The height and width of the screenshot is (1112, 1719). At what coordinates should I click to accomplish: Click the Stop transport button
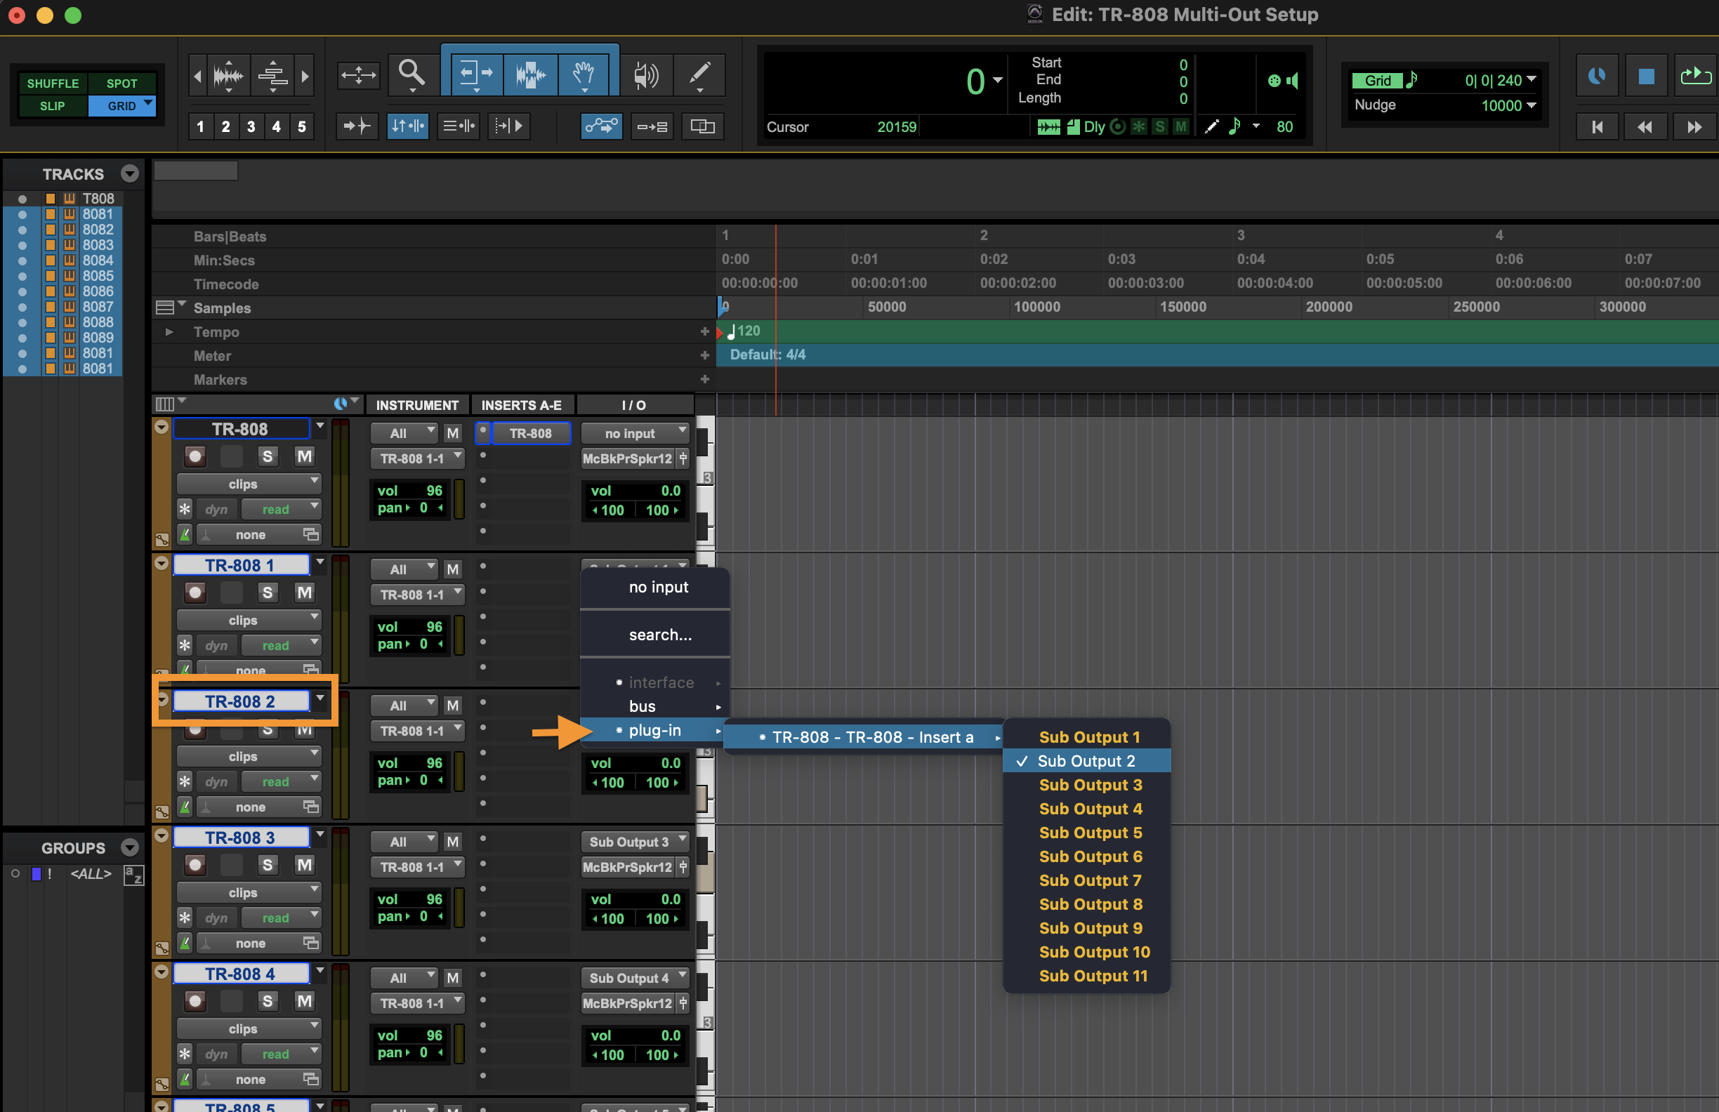1646,76
